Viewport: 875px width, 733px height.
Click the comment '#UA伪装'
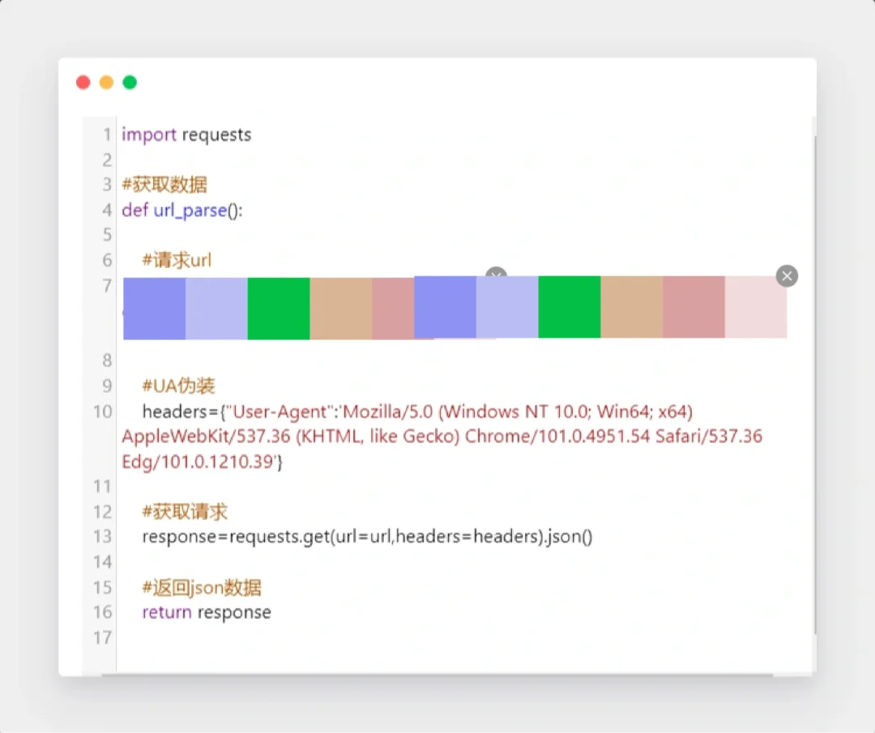178,386
